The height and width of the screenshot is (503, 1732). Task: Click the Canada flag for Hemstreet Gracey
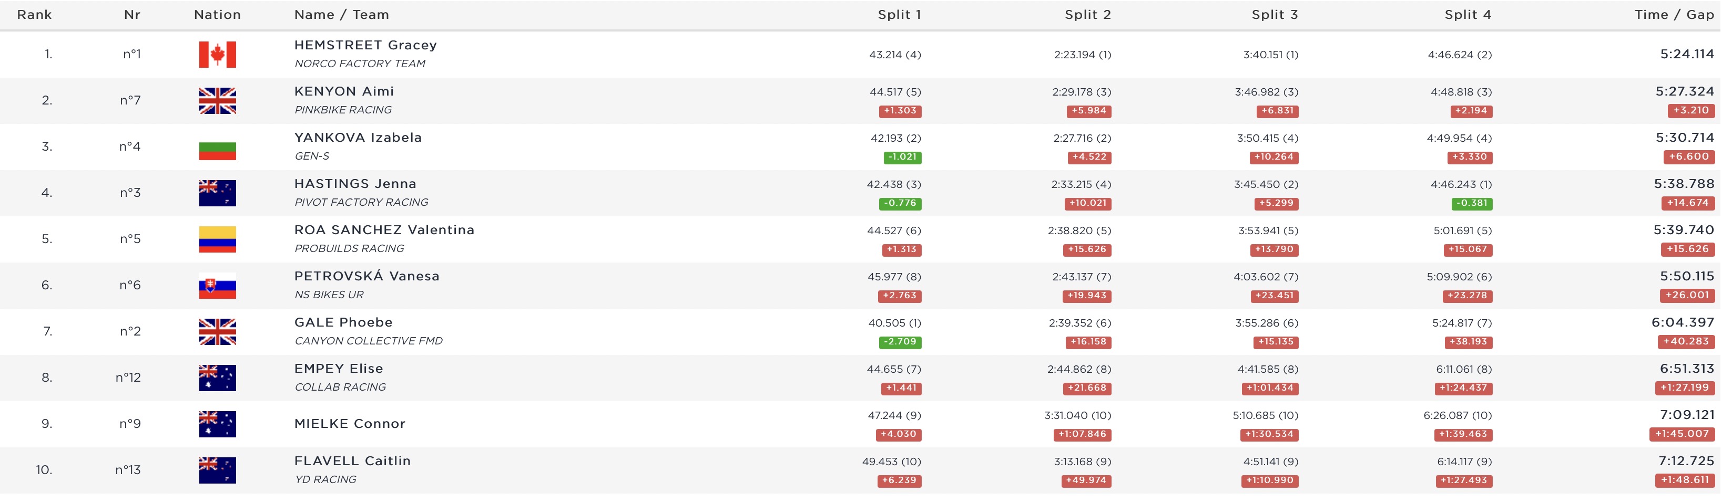click(x=217, y=55)
